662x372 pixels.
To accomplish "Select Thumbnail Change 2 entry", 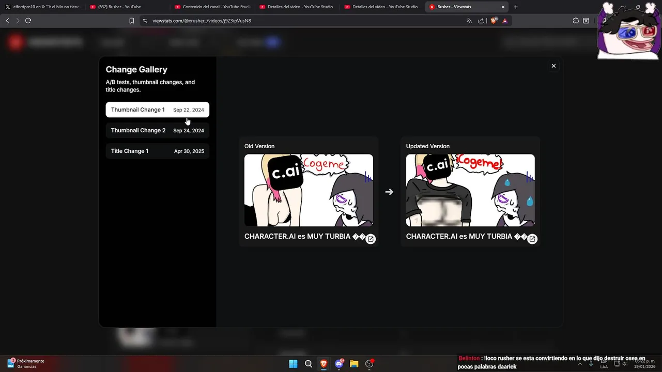I will click(158, 130).
